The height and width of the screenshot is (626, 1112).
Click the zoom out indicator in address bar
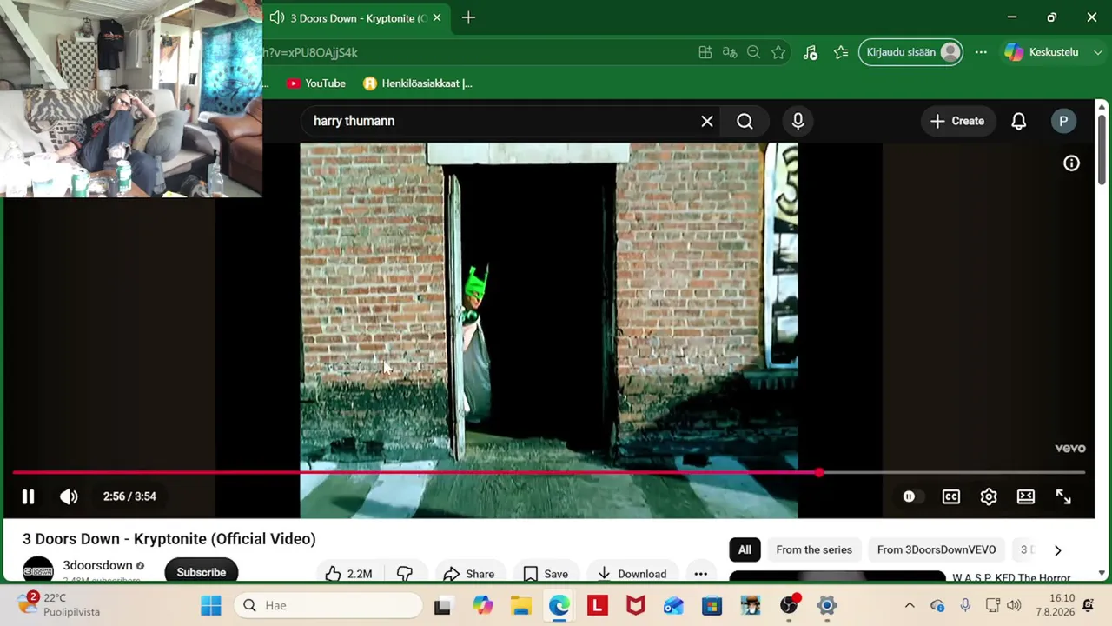754,52
